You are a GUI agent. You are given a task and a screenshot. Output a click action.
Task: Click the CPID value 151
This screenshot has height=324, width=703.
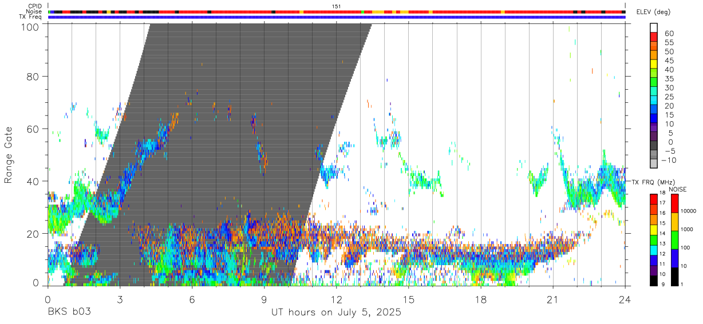tap(336, 6)
